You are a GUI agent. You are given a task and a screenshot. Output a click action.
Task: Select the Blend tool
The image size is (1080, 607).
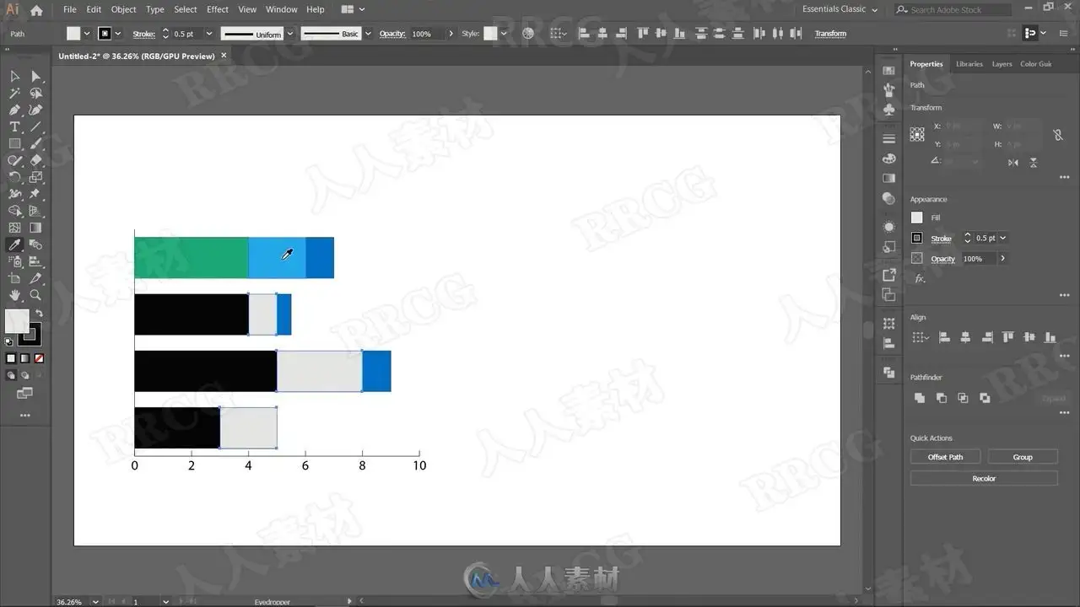coord(35,245)
